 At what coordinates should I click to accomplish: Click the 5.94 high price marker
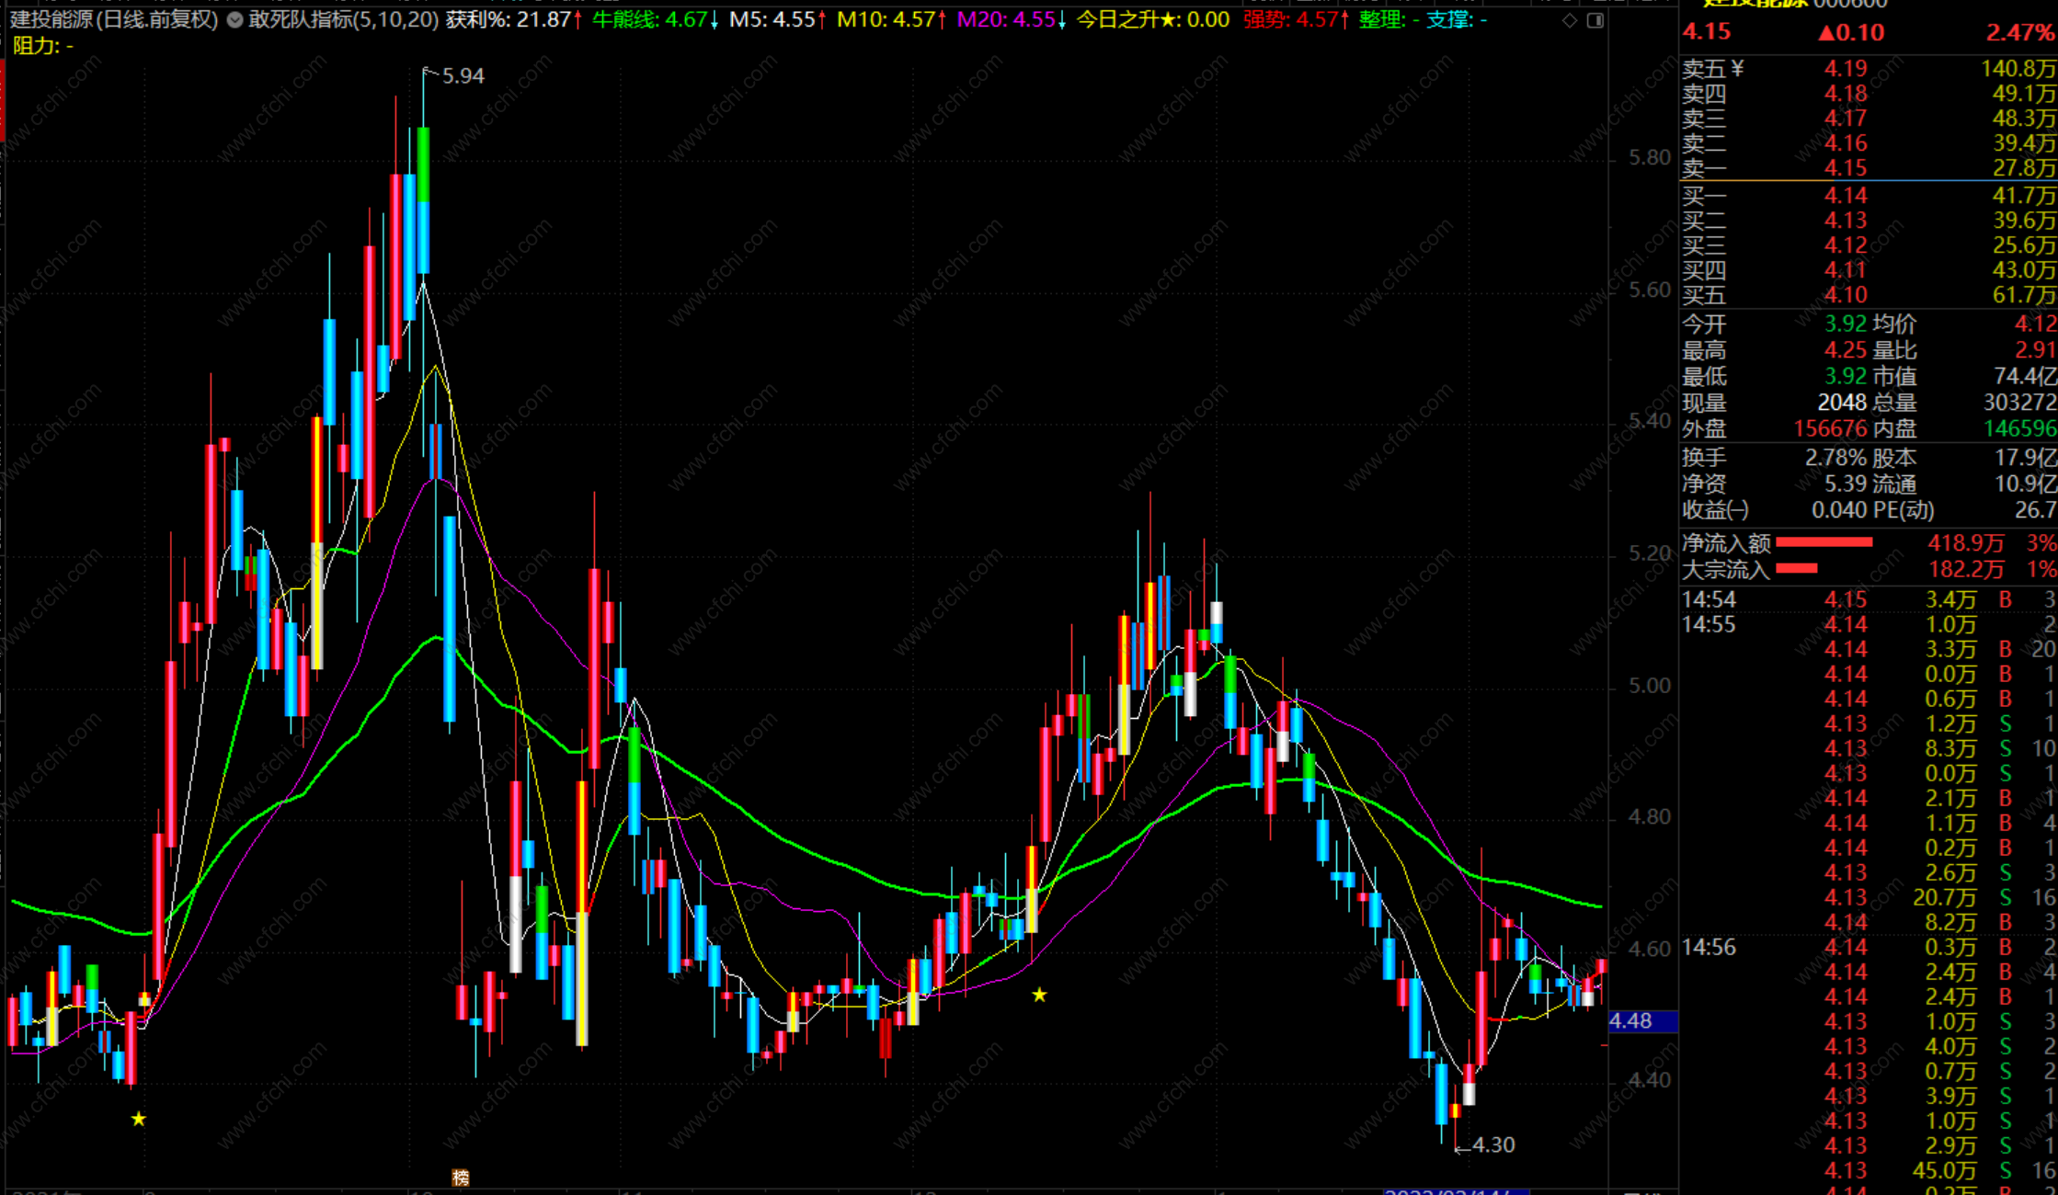click(x=463, y=76)
